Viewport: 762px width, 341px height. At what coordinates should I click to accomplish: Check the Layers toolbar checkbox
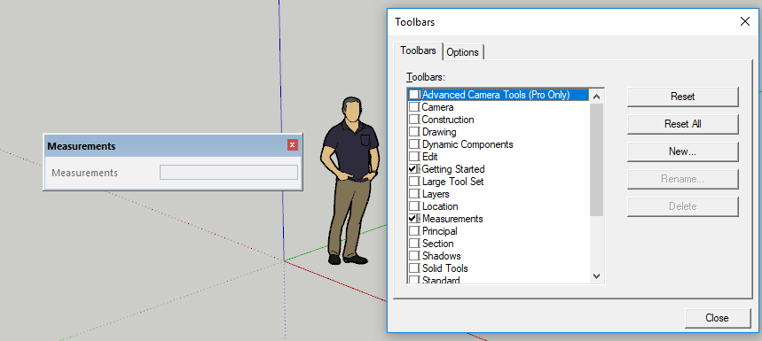pyautogui.click(x=414, y=194)
